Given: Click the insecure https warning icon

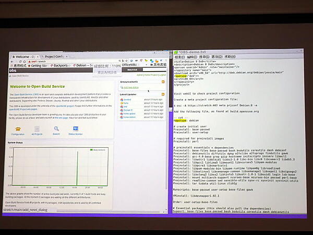Looking at the screenshot, I should (29, 62).
